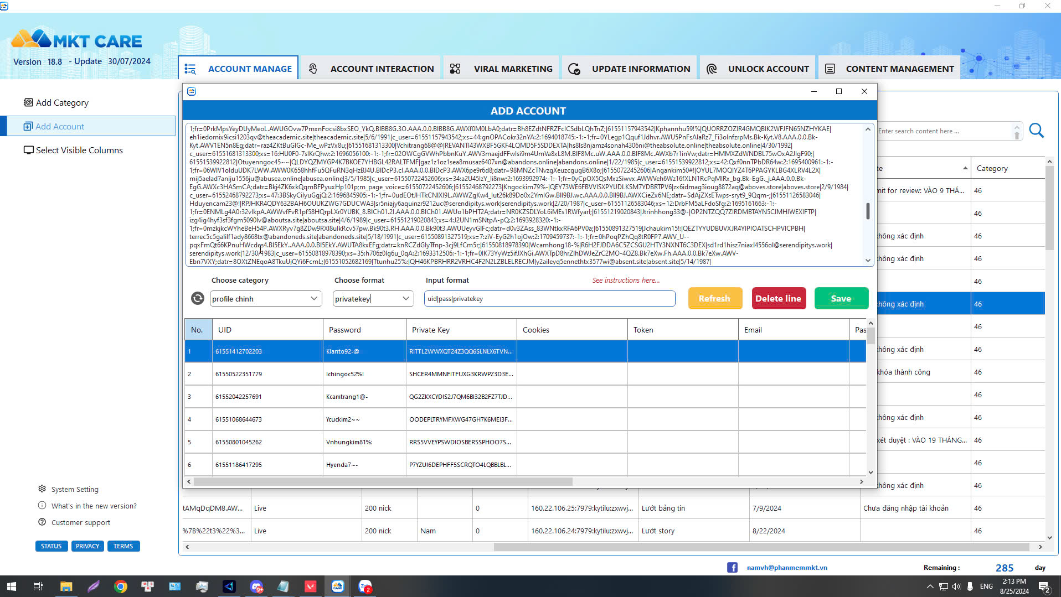Select row with UID 61551186417295
Image resolution: width=1061 pixels, height=597 pixels.
[x=525, y=465]
